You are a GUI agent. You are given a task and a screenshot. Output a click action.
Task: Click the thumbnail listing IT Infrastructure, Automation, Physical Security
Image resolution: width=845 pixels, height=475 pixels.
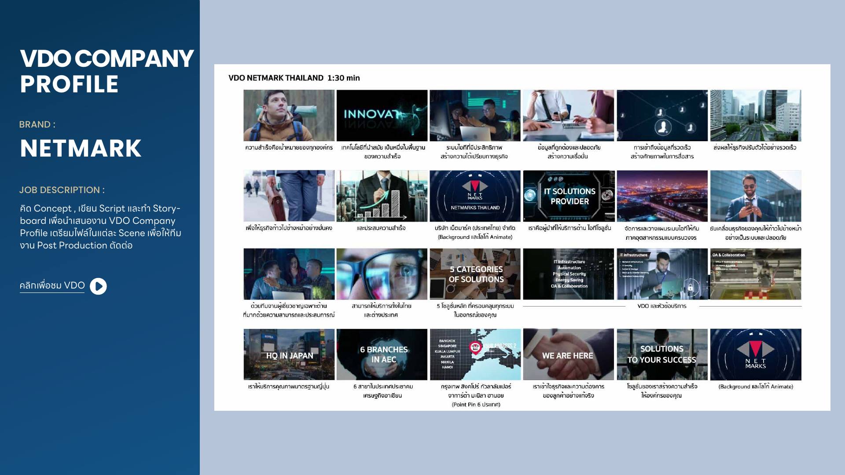[x=569, y=274]
